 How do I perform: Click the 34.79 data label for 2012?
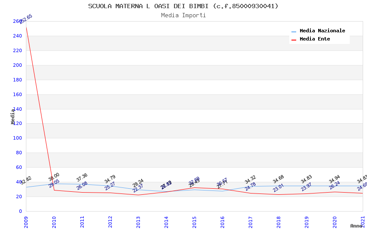110,179
